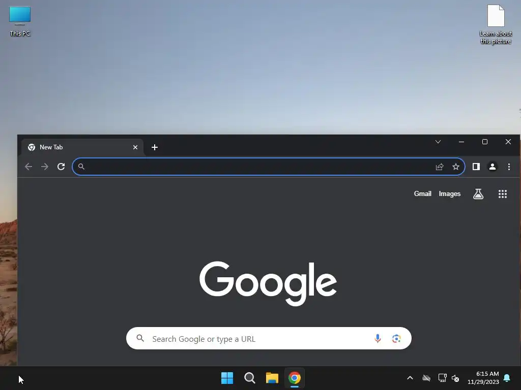The width and height of the screenshot is (521, 390).
Task: Open the network status tray icon
Action: click(442, 378)
